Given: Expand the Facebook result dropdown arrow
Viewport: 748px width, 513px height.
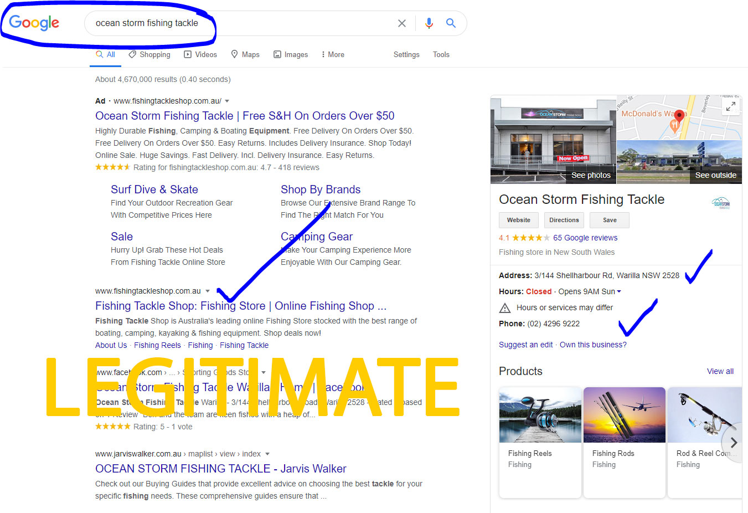Looking at the screenshot, I should (x=264, y=372).
